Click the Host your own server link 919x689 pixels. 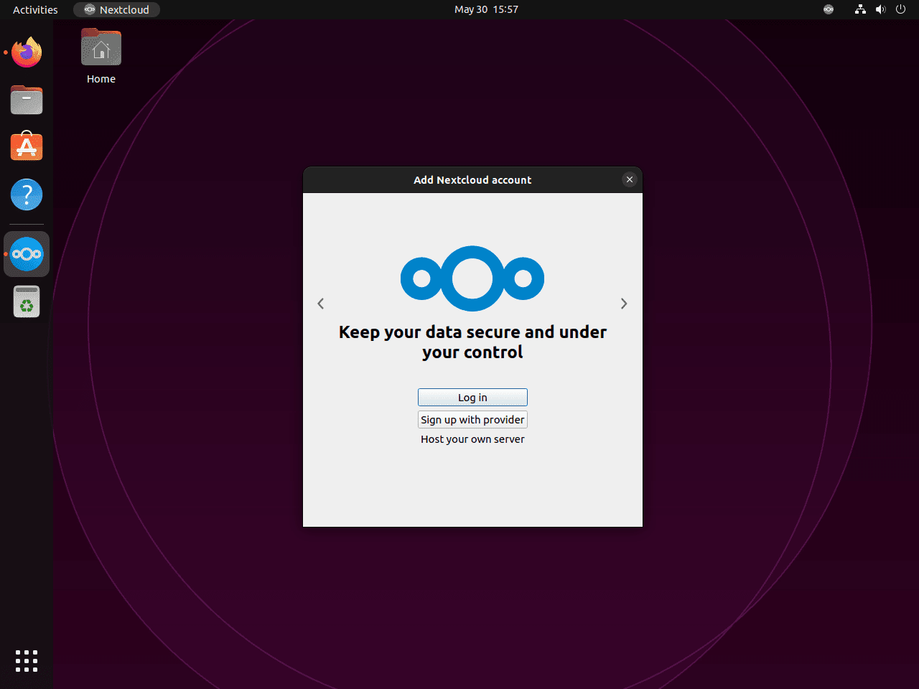click(x=472, y=439)
